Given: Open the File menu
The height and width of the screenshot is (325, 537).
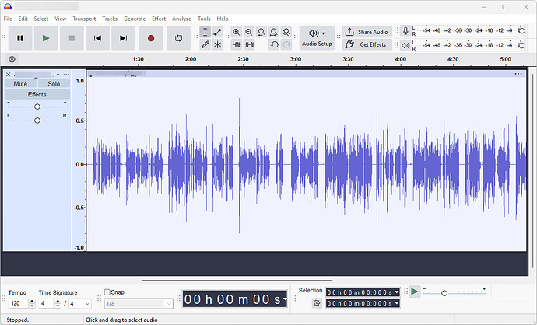Looking at the screenshot, I should (8, 19).
